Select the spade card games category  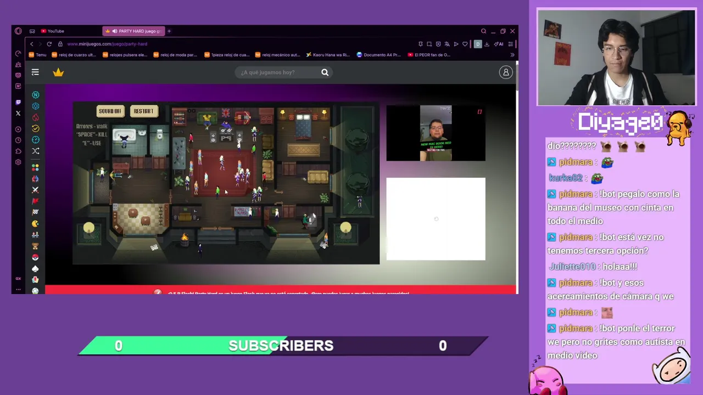[35, 269]
